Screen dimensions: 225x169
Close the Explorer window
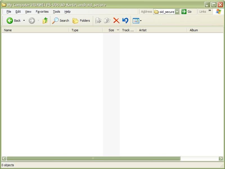pos(220,5)
